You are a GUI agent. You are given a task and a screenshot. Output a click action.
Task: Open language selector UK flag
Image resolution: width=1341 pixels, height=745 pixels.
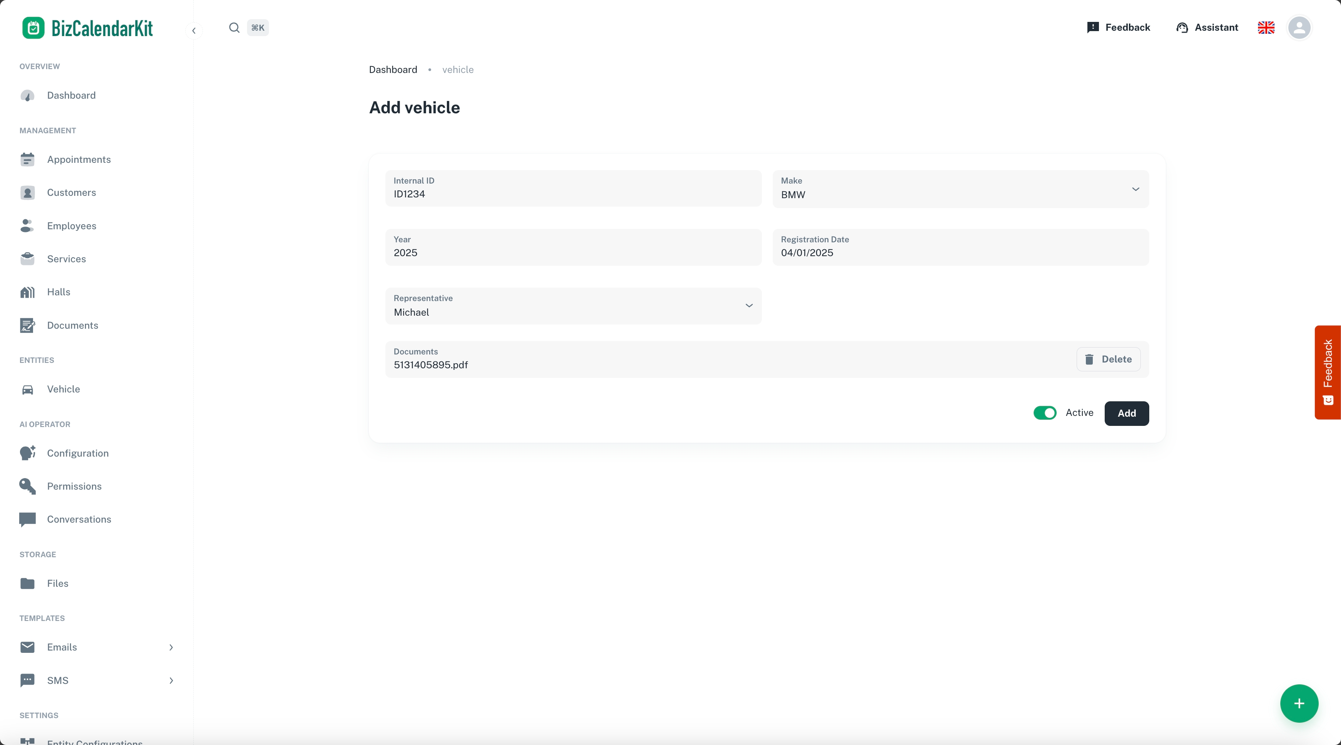click(1266, 28)
